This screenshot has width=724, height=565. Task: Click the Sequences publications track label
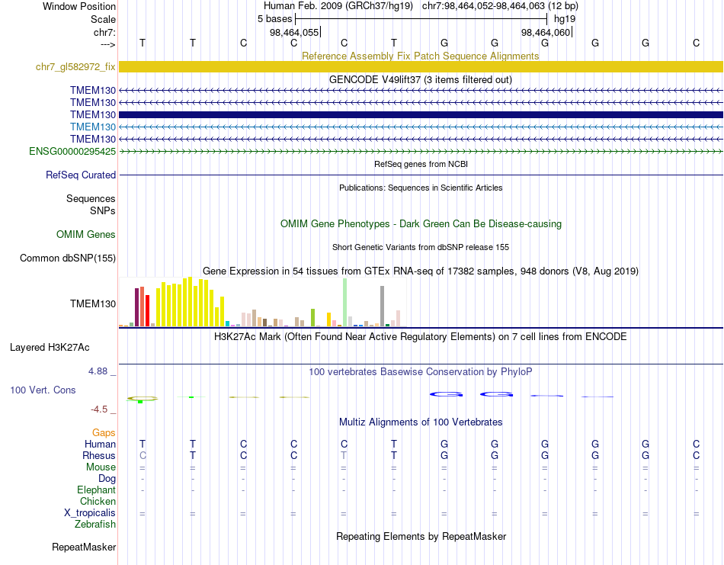pos(91,199)
